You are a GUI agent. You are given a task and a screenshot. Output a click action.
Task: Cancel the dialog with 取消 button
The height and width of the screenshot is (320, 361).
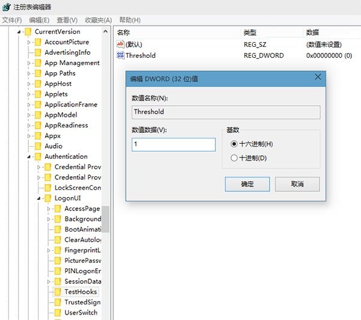tap(297, 184)
